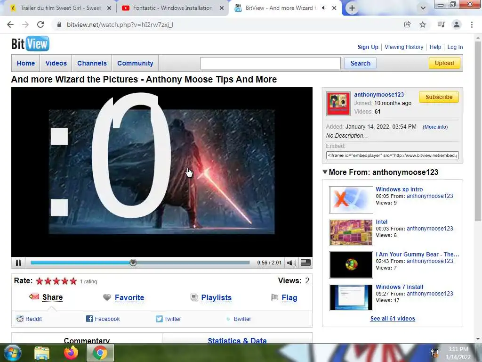Open the Community nav item

click(x=135, y=63)
